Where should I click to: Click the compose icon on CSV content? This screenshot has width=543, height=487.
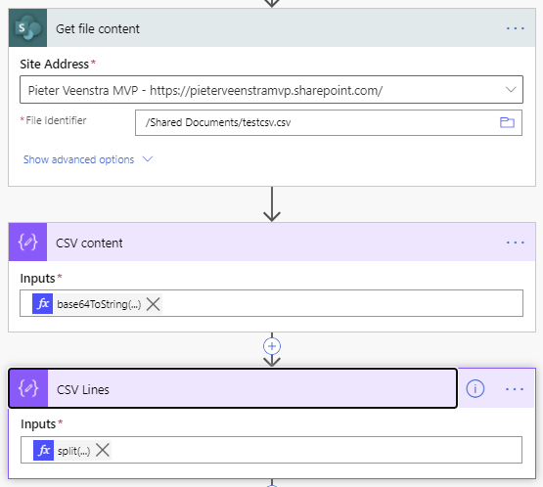point(27,242)
